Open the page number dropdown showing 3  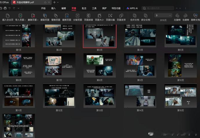tap(163, 15)
